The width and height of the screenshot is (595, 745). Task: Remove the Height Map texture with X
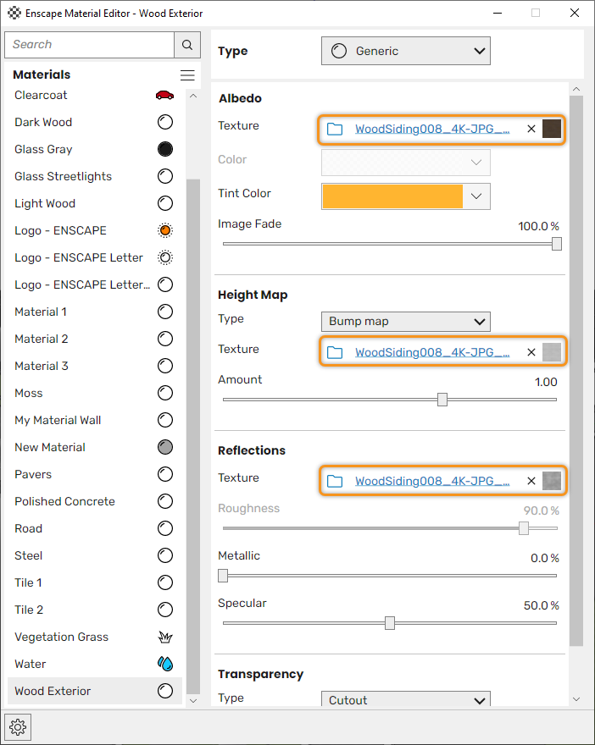coord(531,352)
